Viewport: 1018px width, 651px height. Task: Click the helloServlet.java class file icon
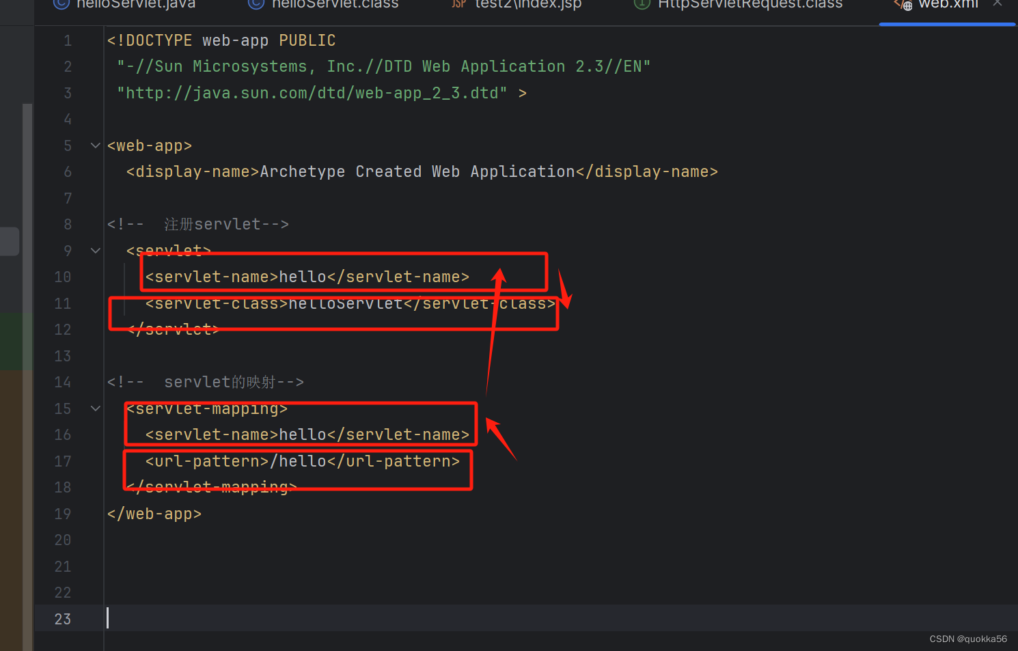click(x=61, y=4)
